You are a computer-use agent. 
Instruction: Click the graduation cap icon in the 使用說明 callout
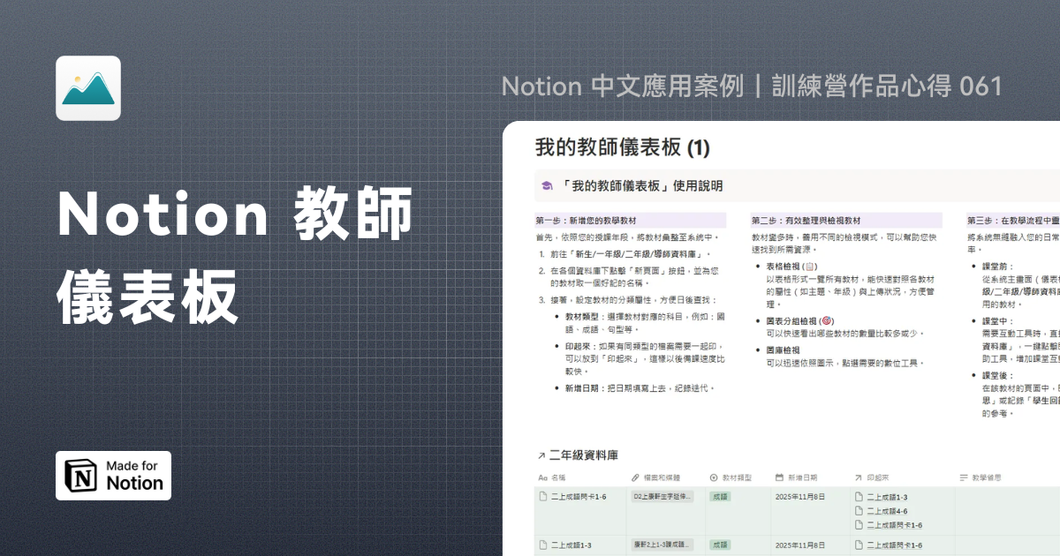tap(547, 185)
